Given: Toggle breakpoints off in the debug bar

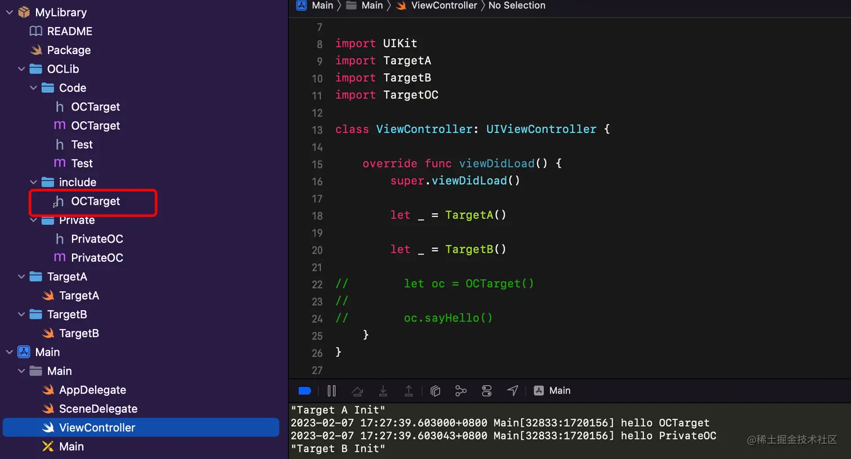Looking at the screenshot, I should coord(305,391).
